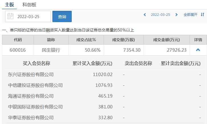Click the 查询 query button
This screenshot has width=207, height=124.
click(62, 16)
